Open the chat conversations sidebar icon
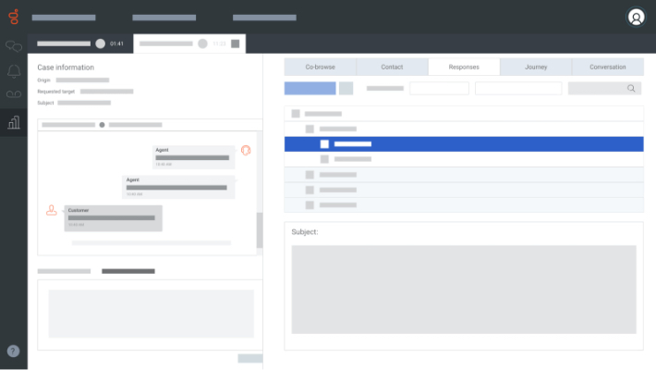Image resolution: width=656 pixels, height=370 pixels. 13,45
